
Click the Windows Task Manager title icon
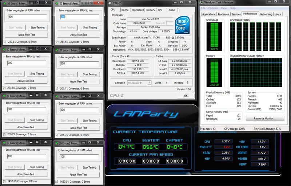(202, 3)
